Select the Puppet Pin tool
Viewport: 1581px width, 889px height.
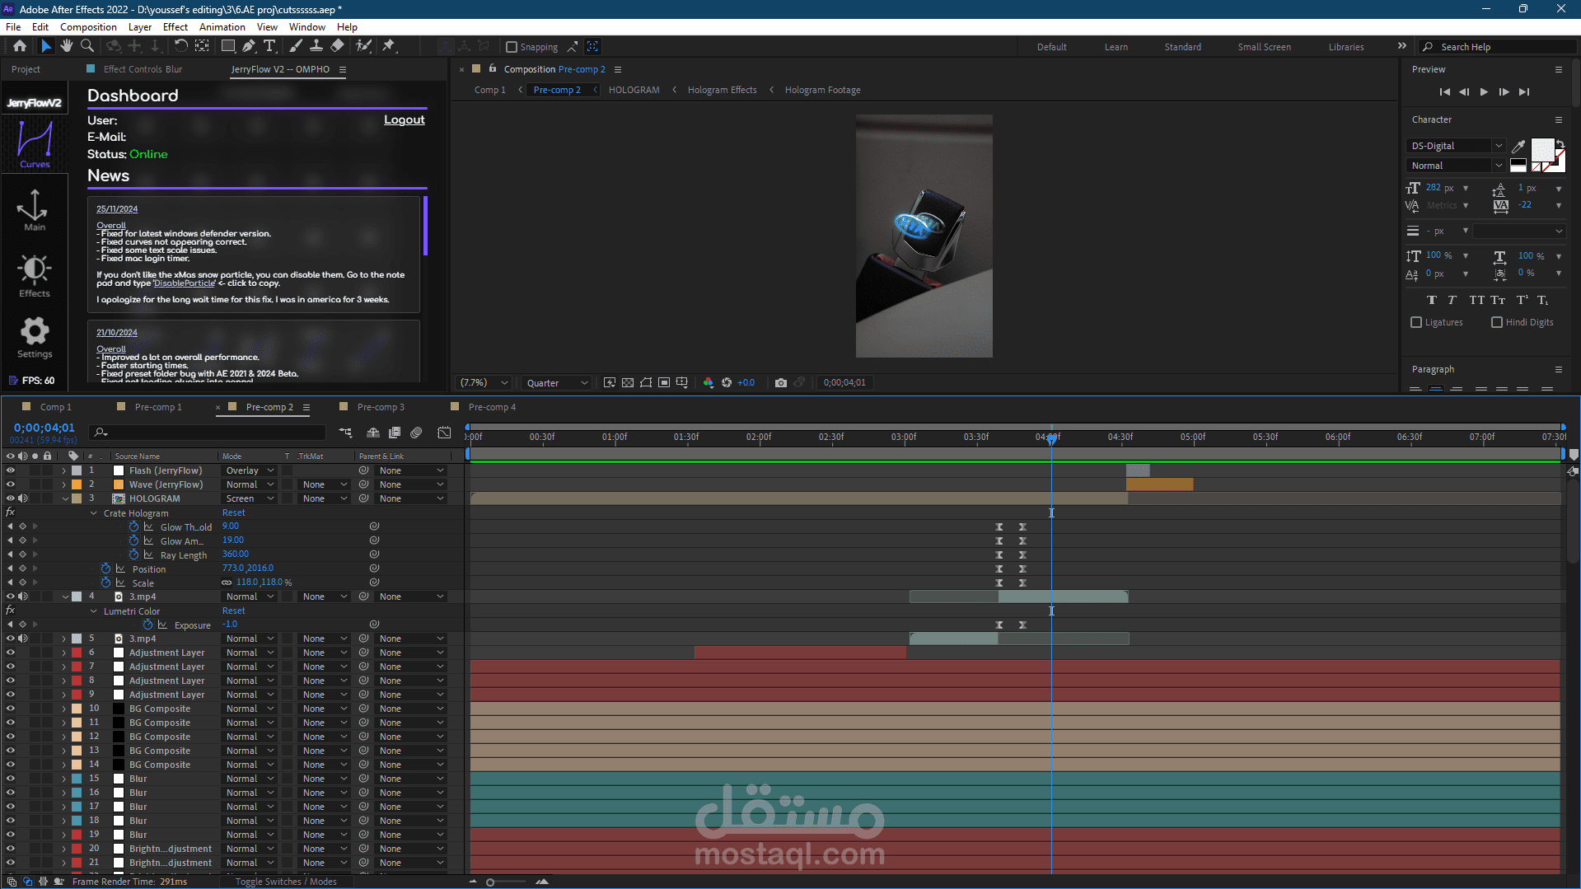389,46
